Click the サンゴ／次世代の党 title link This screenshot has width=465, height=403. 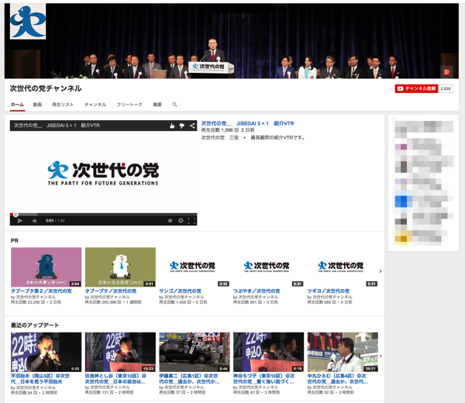point(180,291)
